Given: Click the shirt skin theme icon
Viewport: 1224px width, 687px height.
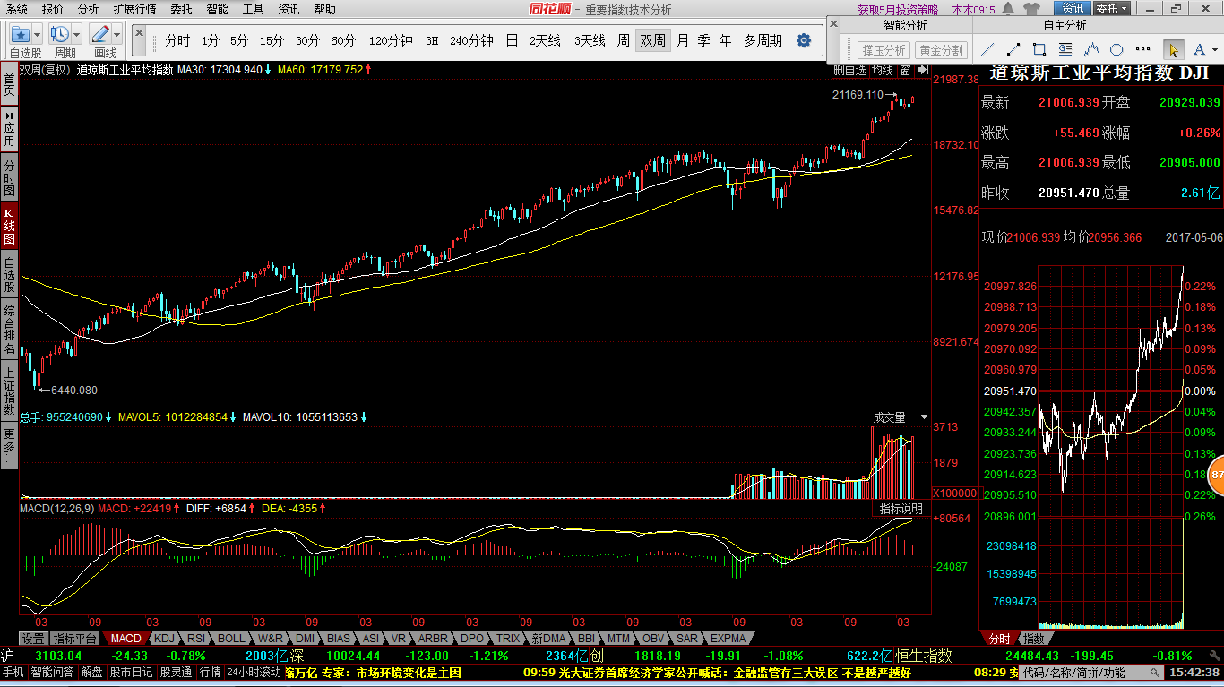Looking at the screenshot, I should coord(1030,9).
